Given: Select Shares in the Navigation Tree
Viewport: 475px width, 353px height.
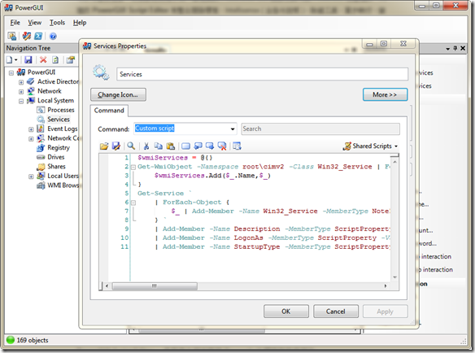Looking at the screenshot, I should point(56,167).
